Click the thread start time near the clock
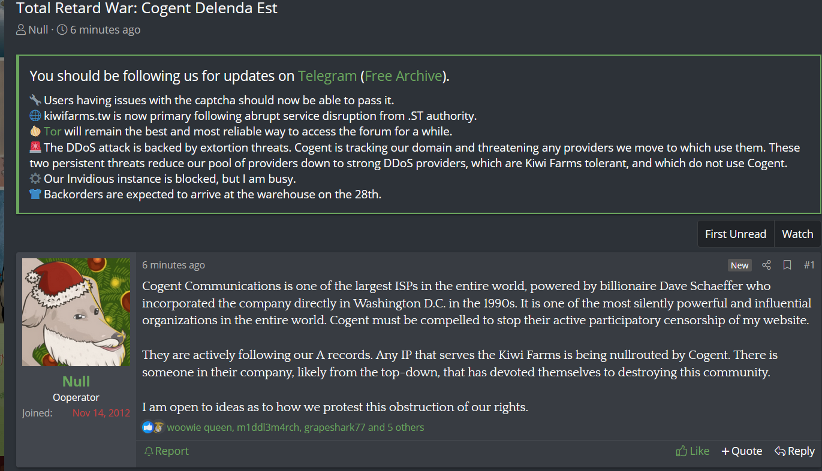 (x=105, y=29)
